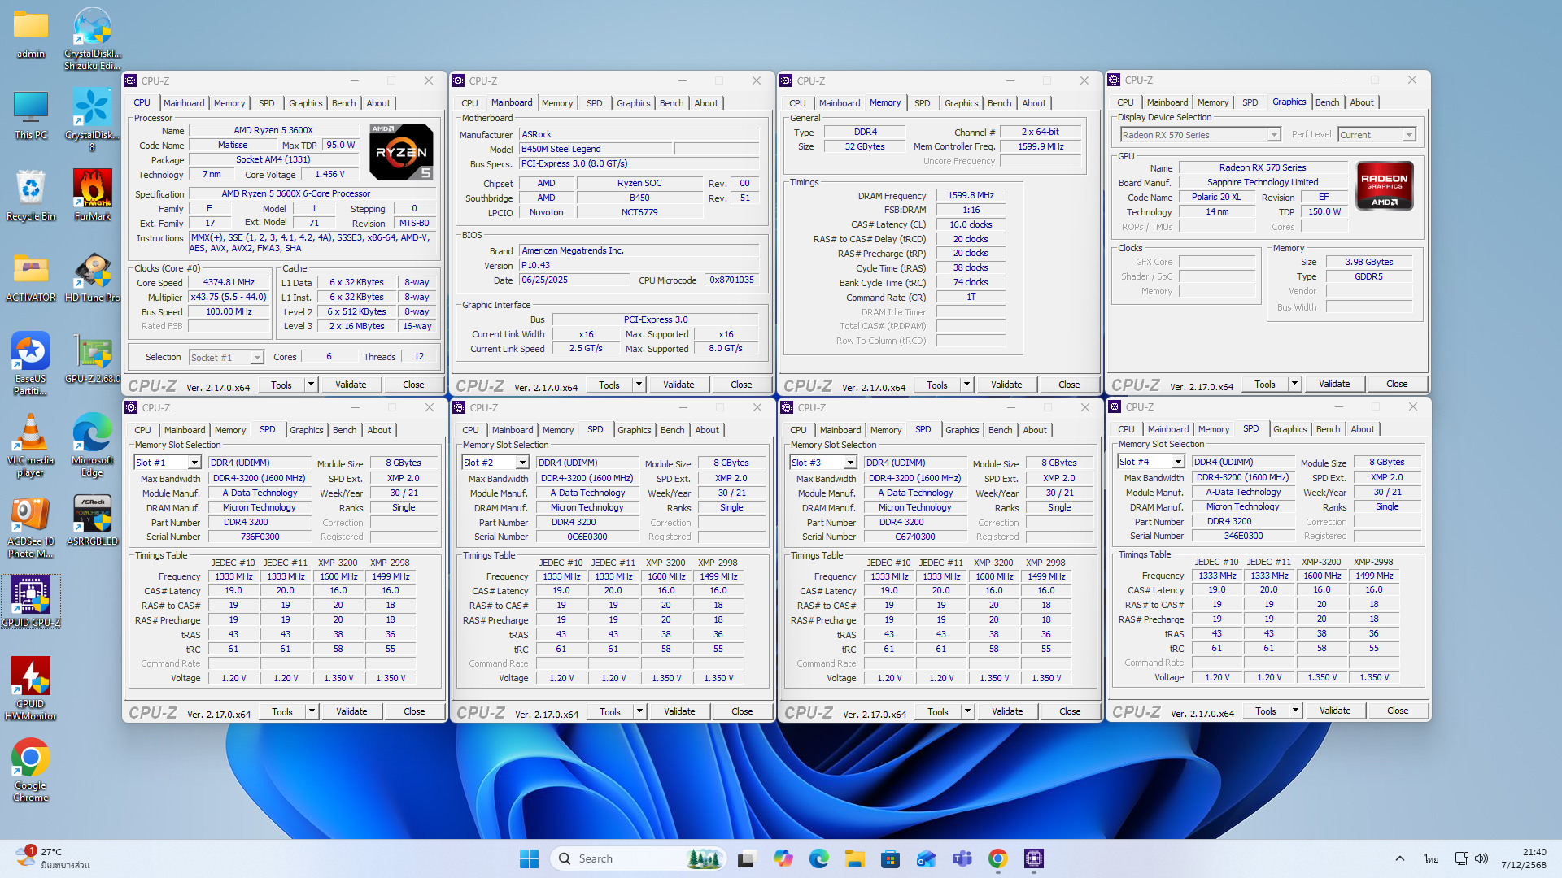Open Google Chrome from taskbar
Image resolution: width=1562 pixels, height=878 pixels.
coord(997,858)
